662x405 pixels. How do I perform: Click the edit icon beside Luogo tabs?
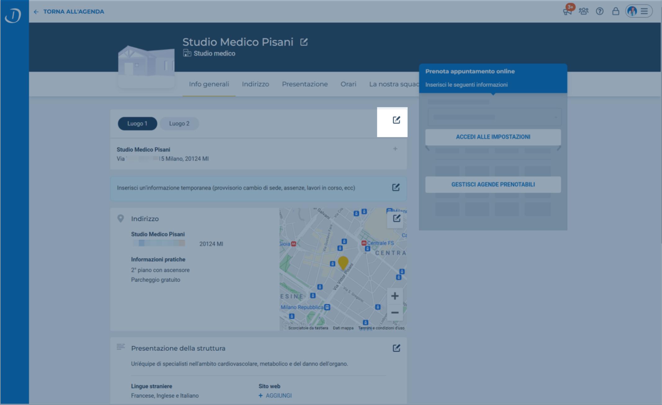[396, 120]
